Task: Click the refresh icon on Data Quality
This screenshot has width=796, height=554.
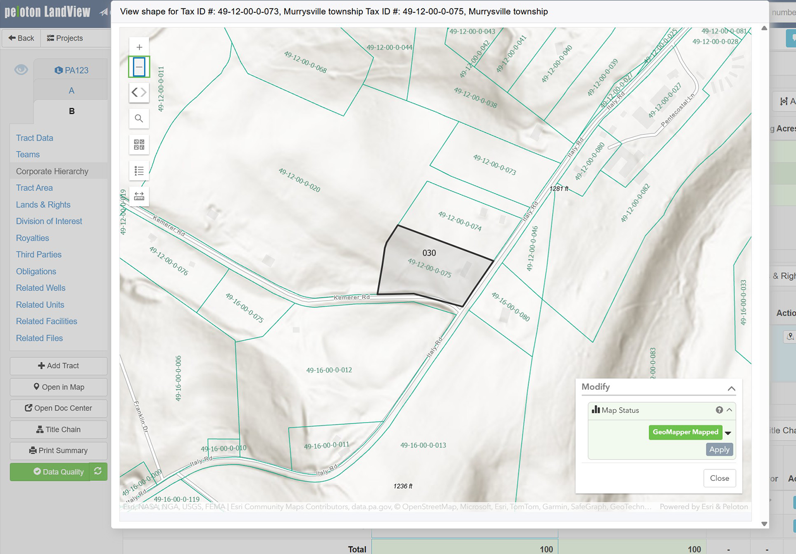Action: pos(98,471)
